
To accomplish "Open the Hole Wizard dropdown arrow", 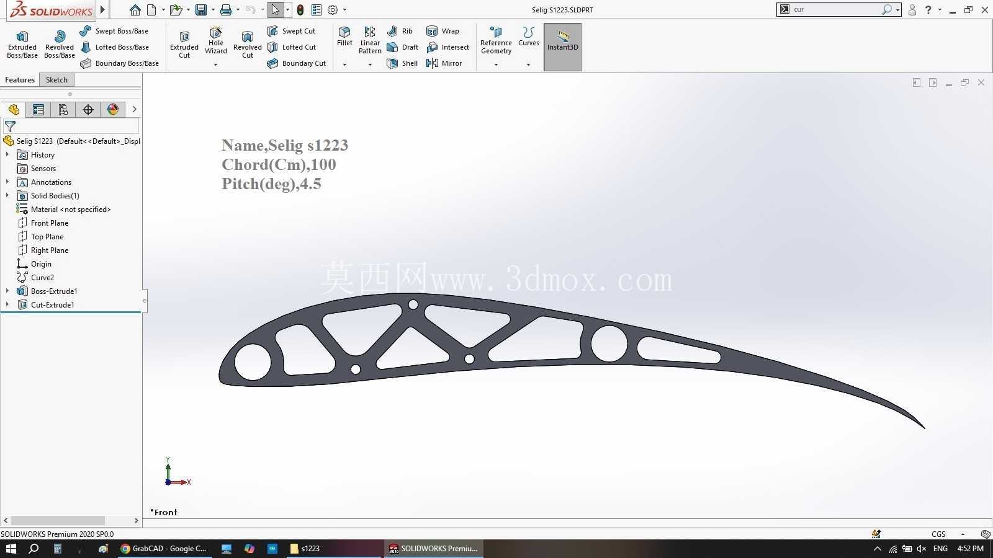I will pyautogui.click(x=216, y=64).
